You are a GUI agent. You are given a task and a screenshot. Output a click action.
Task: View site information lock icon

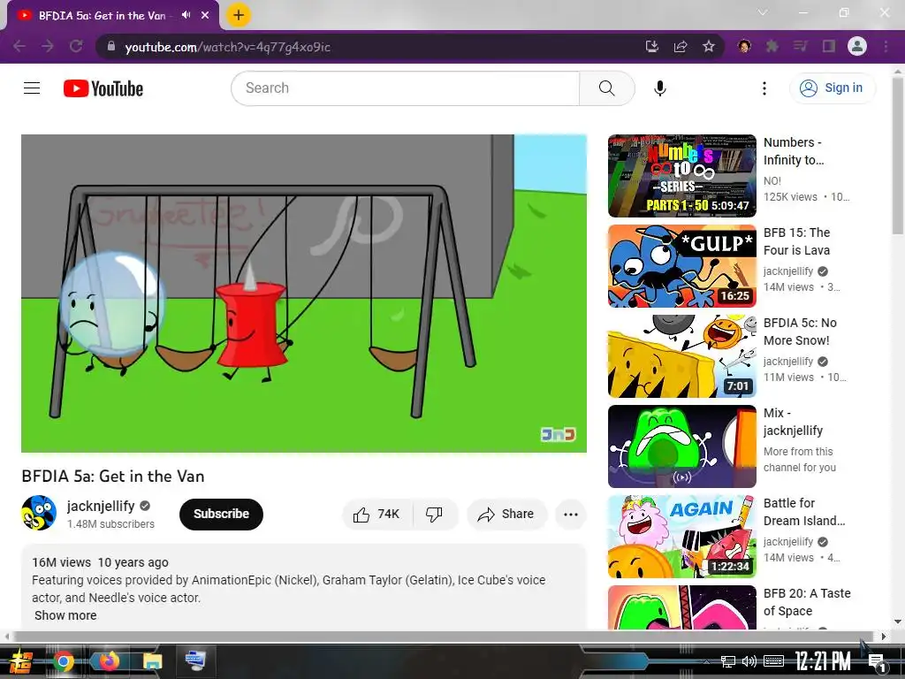tap(111, 46)
